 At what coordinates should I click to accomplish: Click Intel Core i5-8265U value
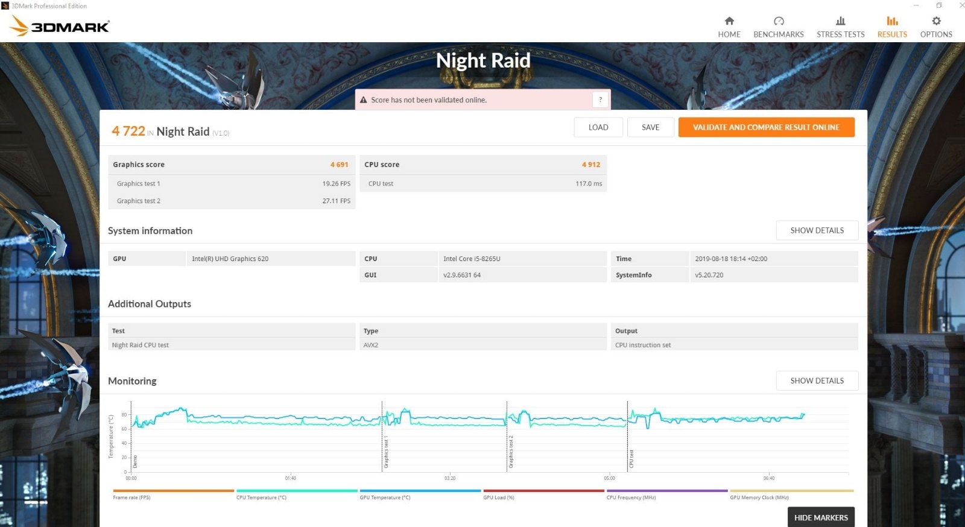[472, 259]
